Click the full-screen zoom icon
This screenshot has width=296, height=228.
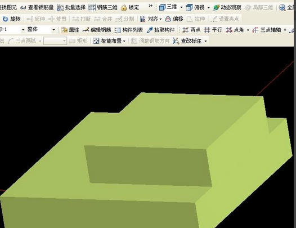[x=282, y=7]
